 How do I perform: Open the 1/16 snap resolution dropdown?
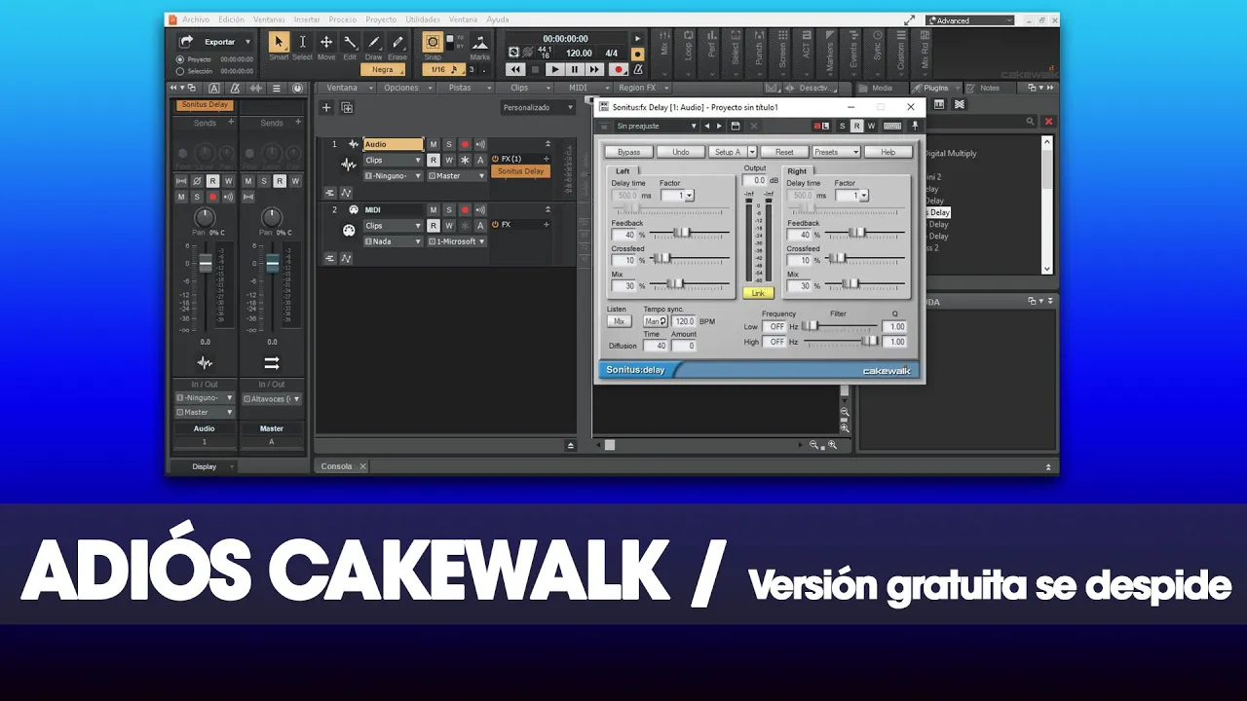tap(444, 69)
